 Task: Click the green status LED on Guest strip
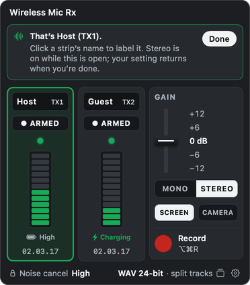[x=112, y=141]
